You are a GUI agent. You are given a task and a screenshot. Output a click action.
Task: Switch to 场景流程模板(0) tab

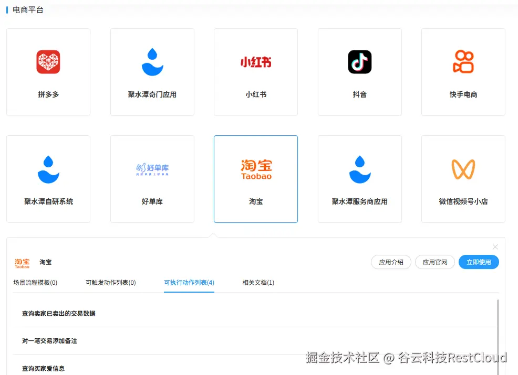pyautogui.click(x=35, y=283)
